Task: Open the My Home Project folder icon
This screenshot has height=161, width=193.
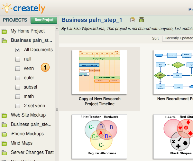Action: point(4,31)
